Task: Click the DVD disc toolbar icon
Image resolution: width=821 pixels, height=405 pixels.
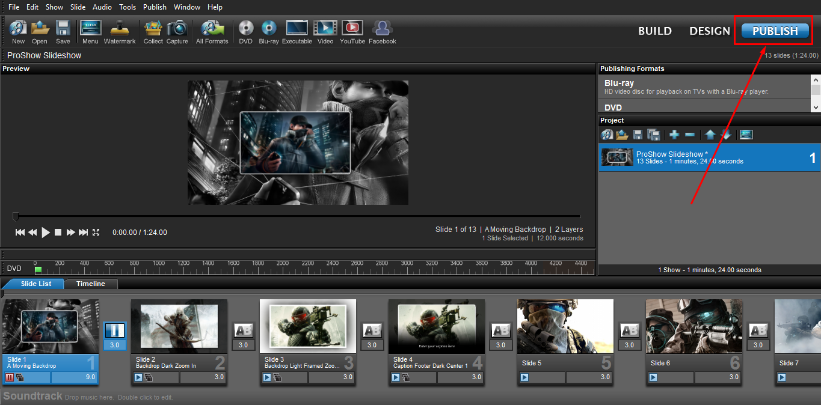Action: click(245, 28)
